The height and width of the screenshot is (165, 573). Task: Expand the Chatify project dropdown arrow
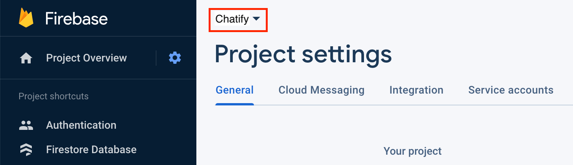(257, 19)
